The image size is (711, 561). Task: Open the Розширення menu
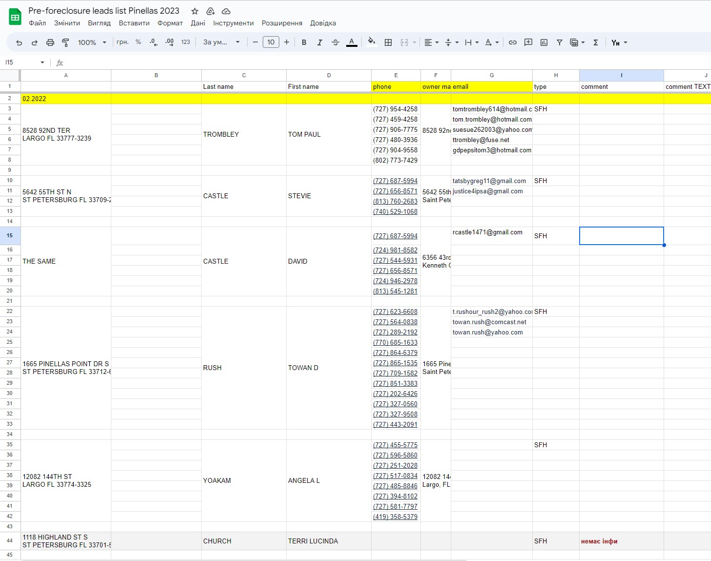click(282, 23)
